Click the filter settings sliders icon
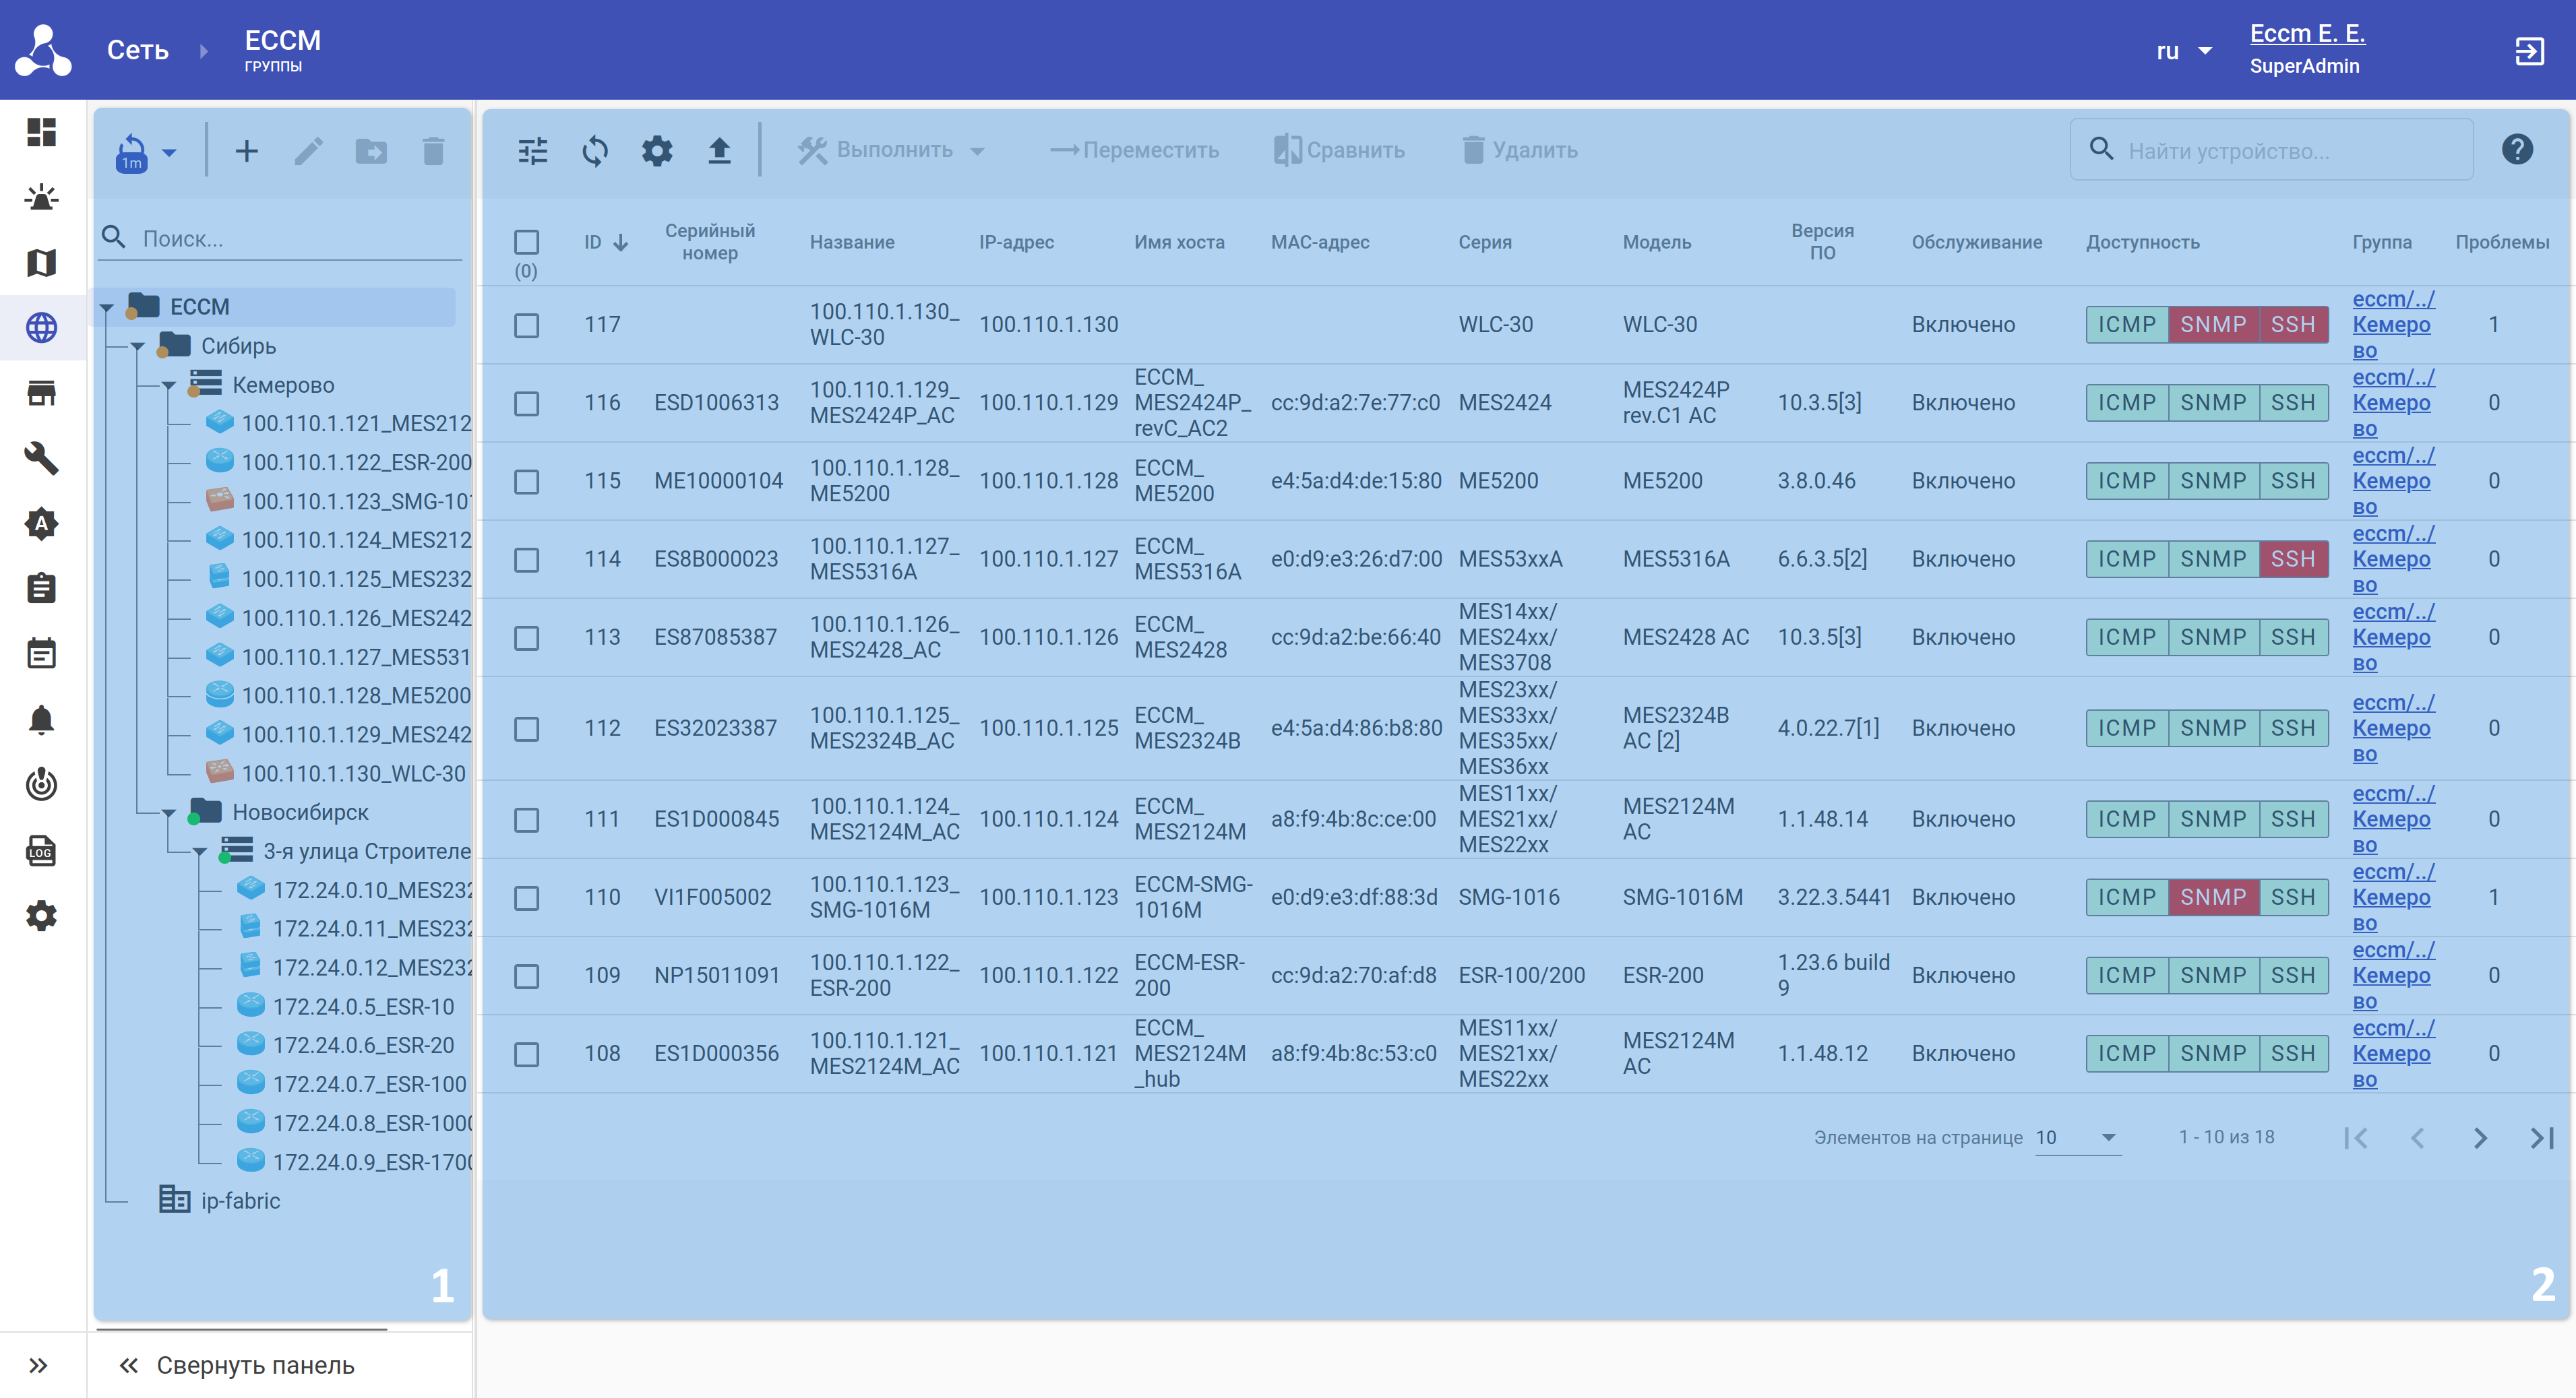Viewport: 2576px width, 1398px height. pos(532,151)
